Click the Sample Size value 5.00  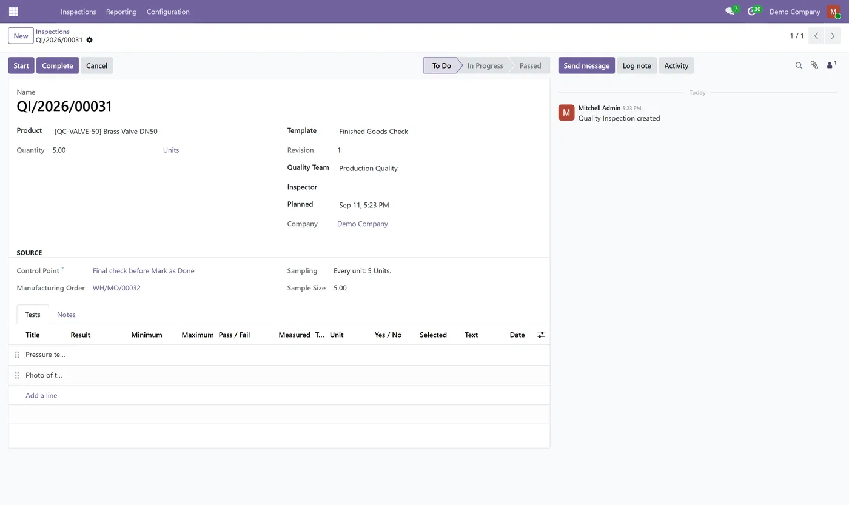coord(340,288)
